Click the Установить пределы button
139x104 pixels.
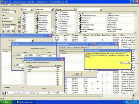pos(38,49)
